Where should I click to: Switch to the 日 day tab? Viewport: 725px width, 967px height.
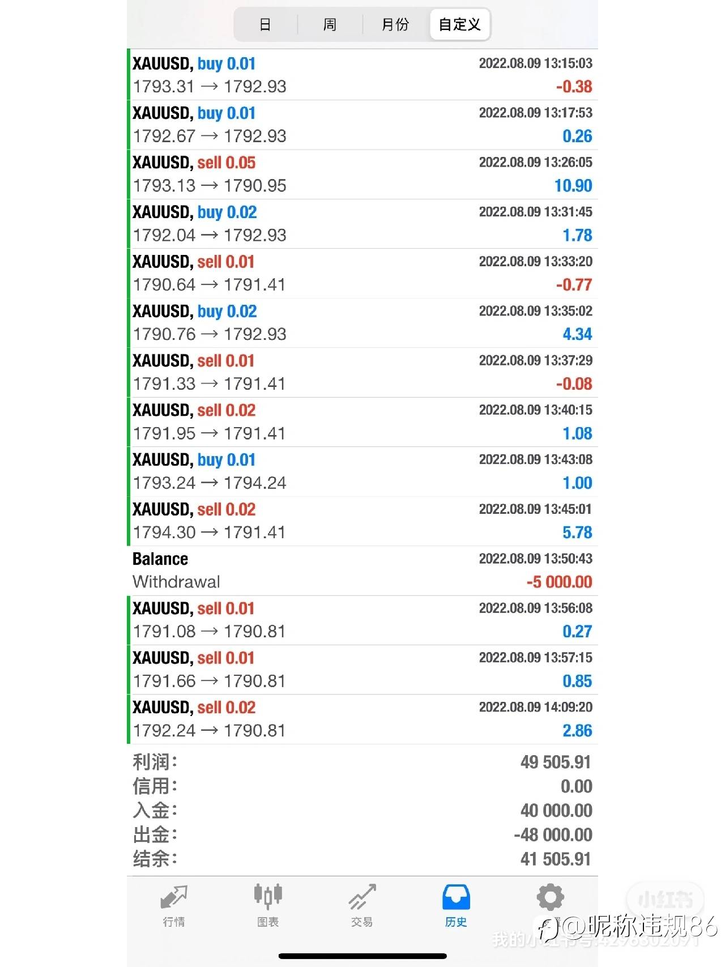tap(265, 24)
